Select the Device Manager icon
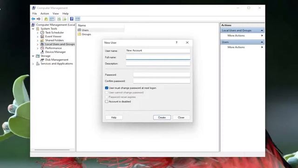This screenshot has height=168, width=298. (x=42, y=52)
